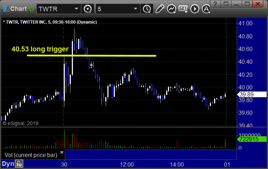Open the time template clock icon
268x169 pixels.
(147, 9)
